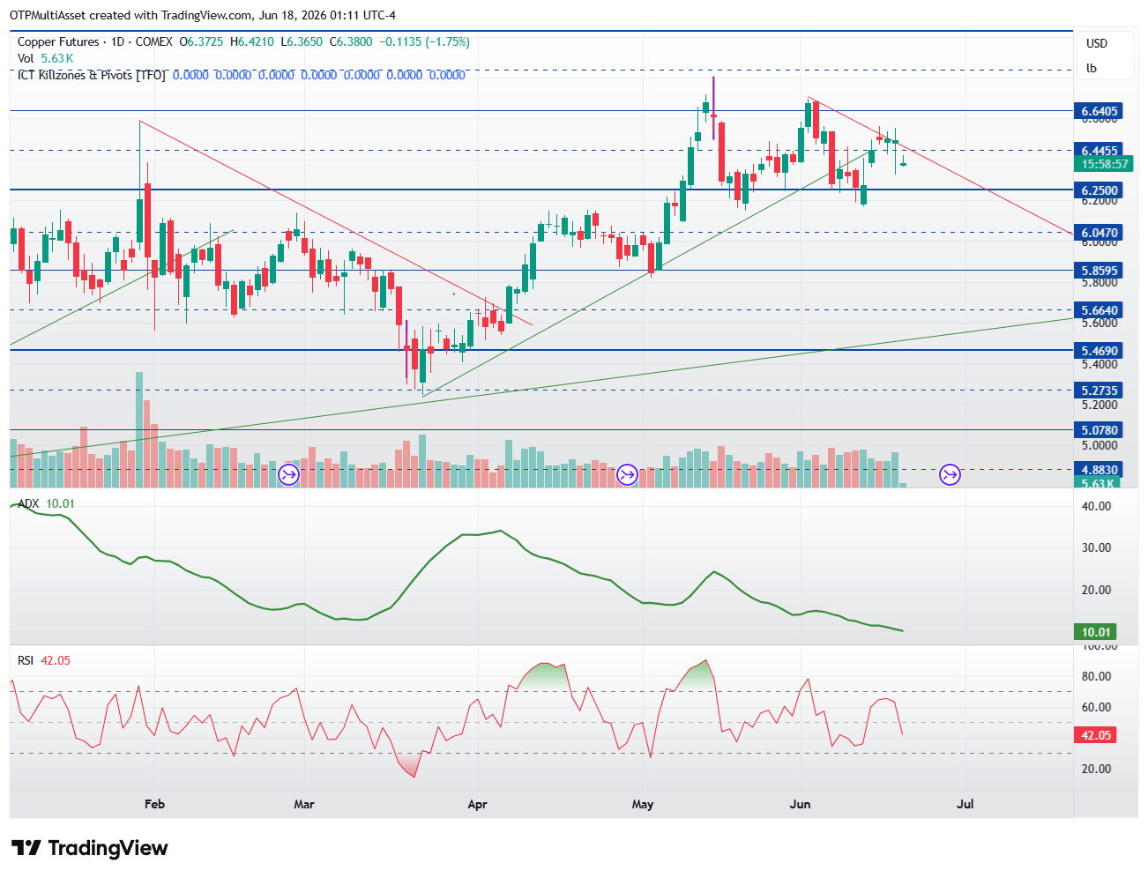
Task: Click the purple contract-roll icon near March
Action: point(289,475)
